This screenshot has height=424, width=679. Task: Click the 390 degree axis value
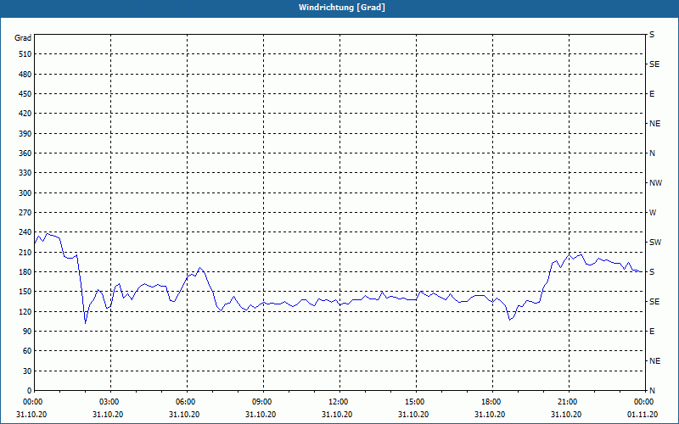coord(25,134)
